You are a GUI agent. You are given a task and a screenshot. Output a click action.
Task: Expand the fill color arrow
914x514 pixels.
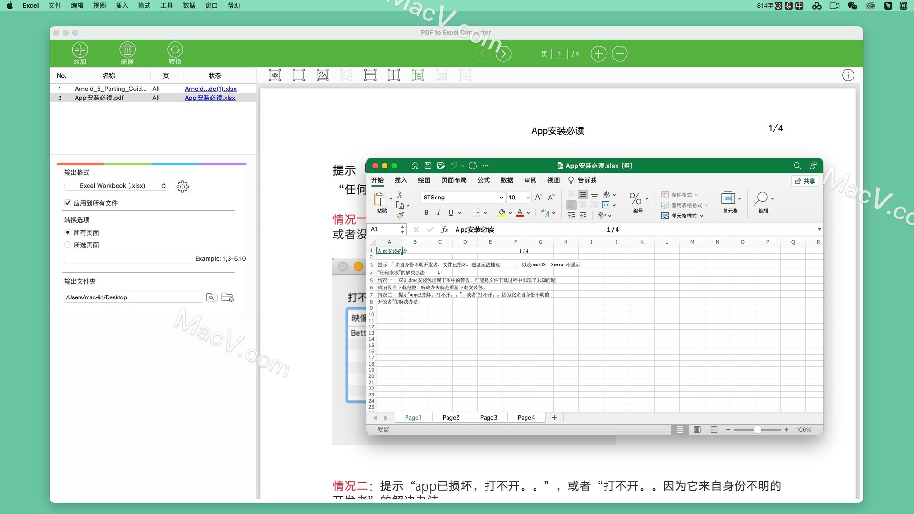tap(510, 213)
